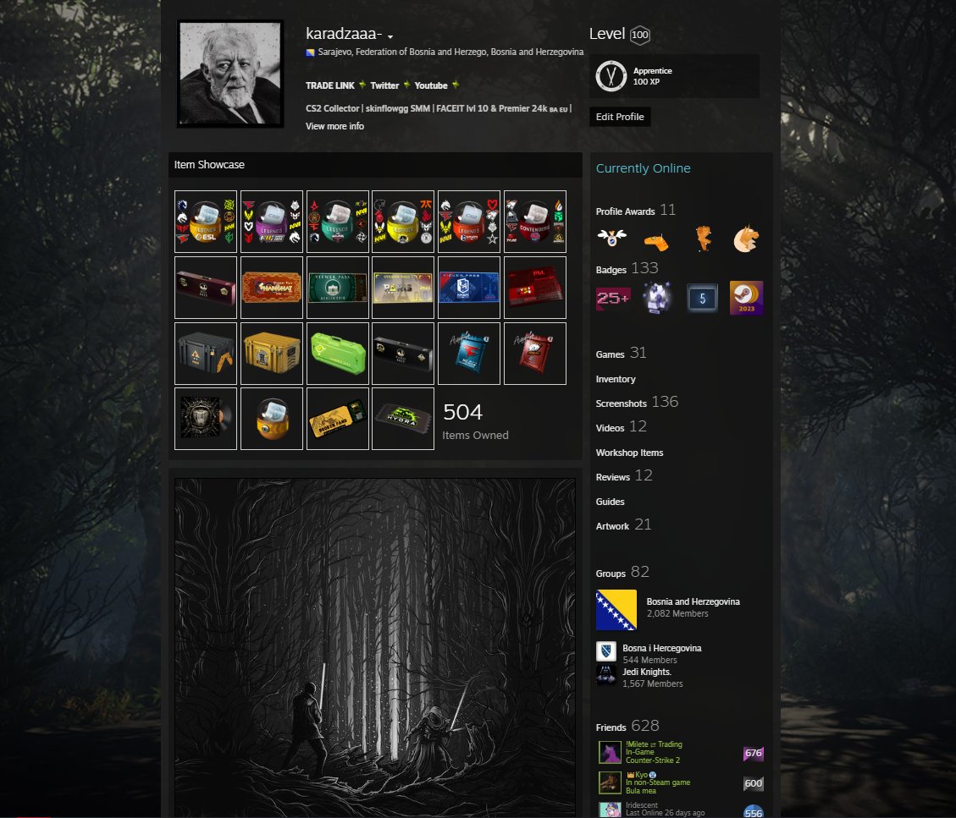Click the number 5 badge icon

[702, 298]
